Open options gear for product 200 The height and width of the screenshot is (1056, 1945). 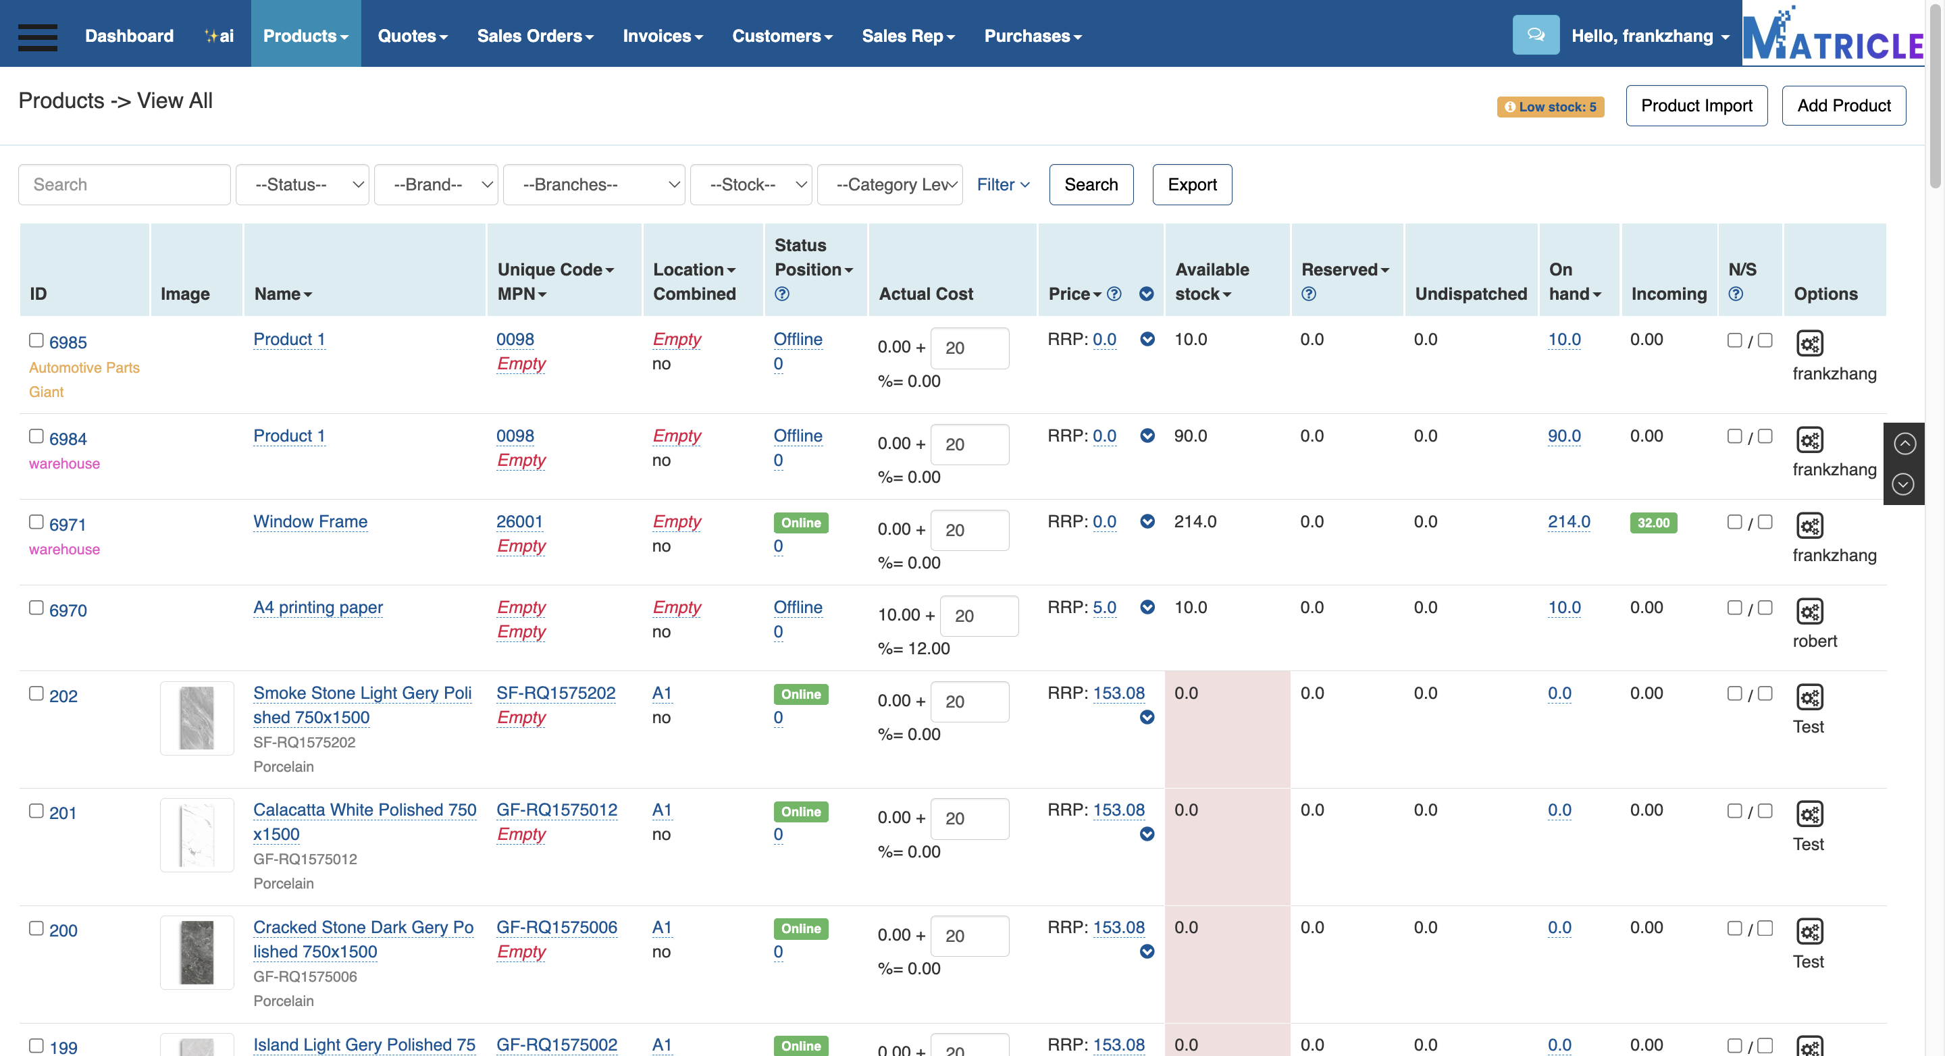click(1810, 932)
